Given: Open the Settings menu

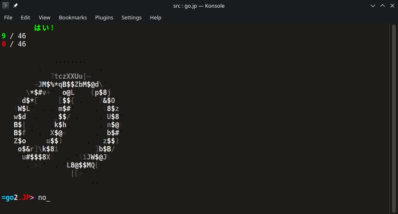Looking at the screenshot, I should (132, 17).
